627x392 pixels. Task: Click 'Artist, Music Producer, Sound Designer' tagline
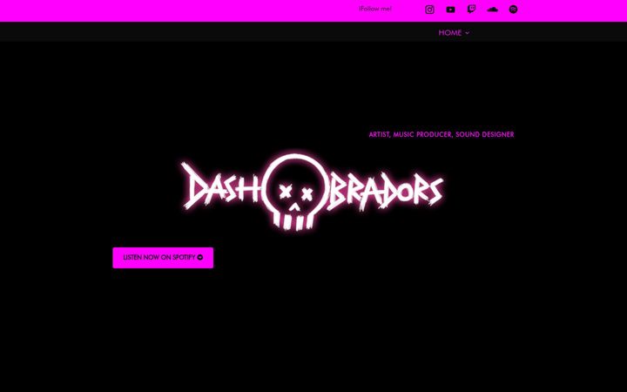442,134
